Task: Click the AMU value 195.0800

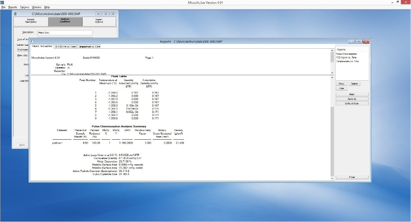Action: coord(127,143)
